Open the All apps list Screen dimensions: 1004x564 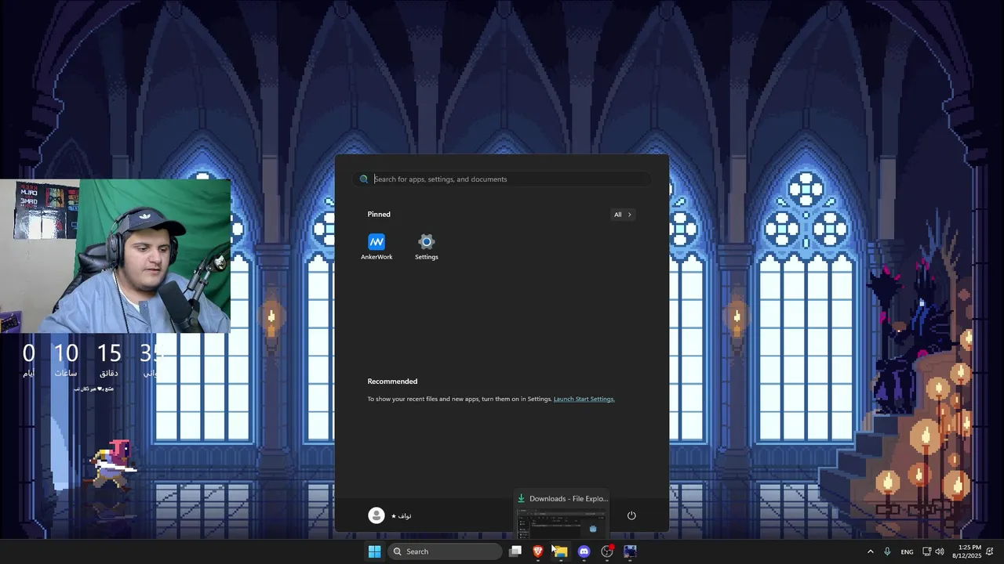point(622,215)
